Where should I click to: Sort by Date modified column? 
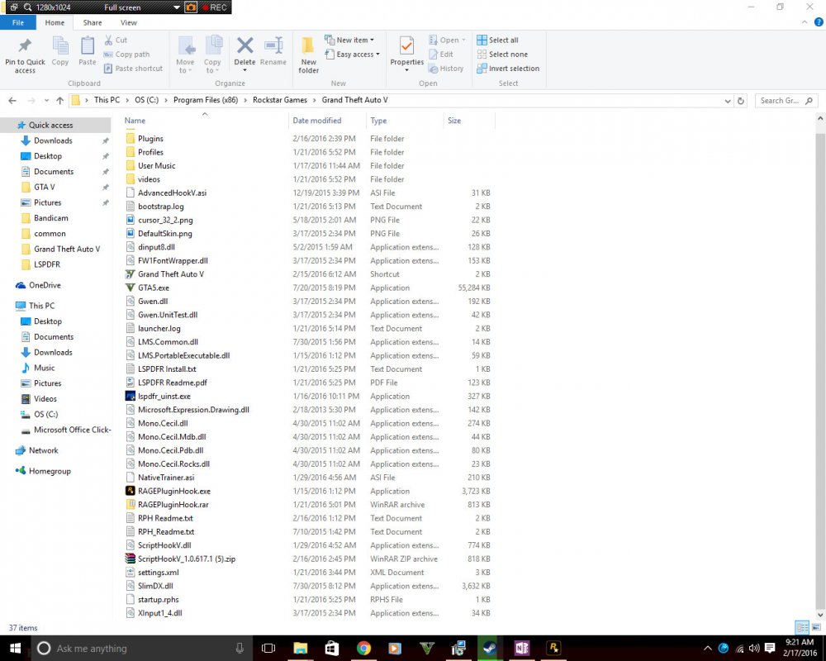(316, 121)
